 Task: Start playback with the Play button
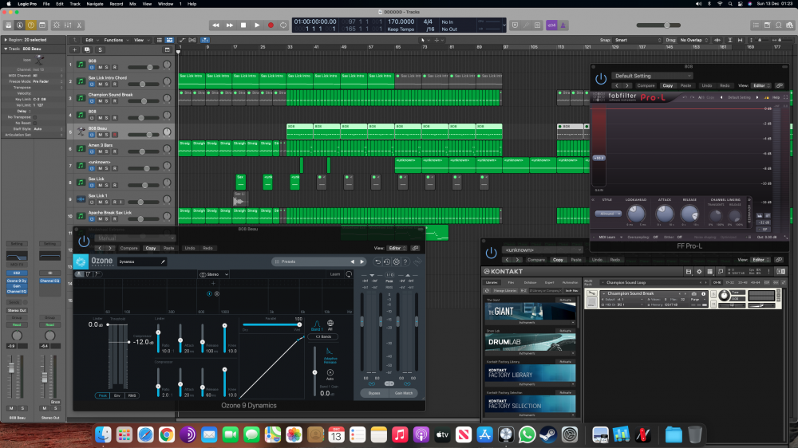coord(257,25)
